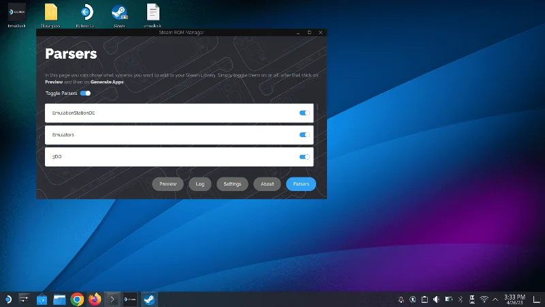Click the Steam icon in taskbar
Viewport: 545px width, 307px height.
148,299
